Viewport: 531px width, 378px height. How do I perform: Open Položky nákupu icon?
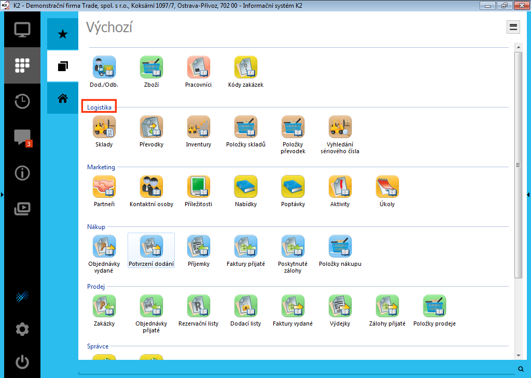point(340,246)
